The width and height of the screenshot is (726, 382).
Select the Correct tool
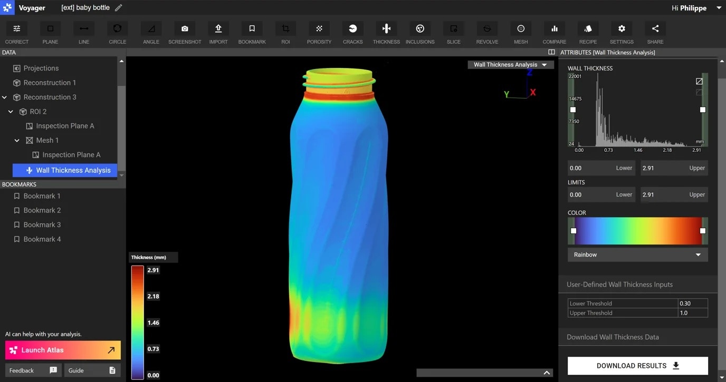(x=17, y=33)
